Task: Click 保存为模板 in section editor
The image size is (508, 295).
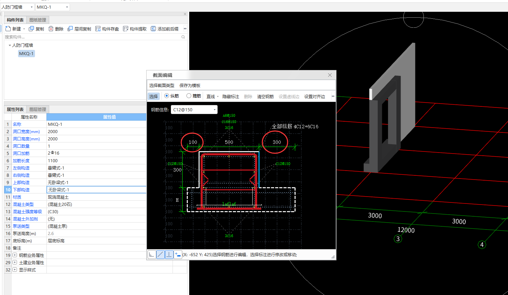Action: [x=190, y=86]
